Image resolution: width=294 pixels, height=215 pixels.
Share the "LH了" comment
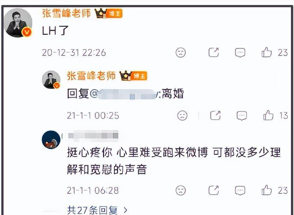214,52
